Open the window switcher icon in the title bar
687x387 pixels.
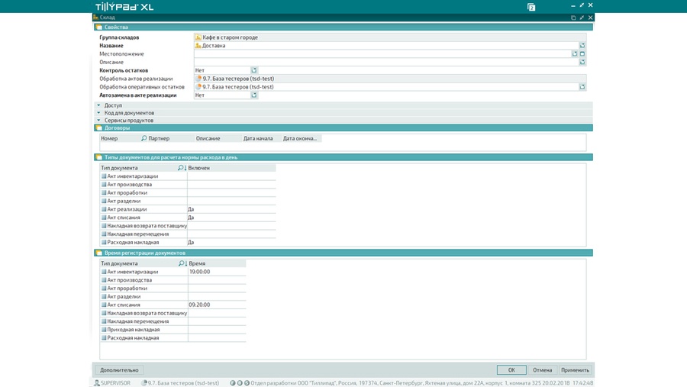pyautogui.click(x=531, y=7)
